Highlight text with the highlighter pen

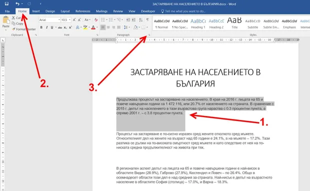85,27
